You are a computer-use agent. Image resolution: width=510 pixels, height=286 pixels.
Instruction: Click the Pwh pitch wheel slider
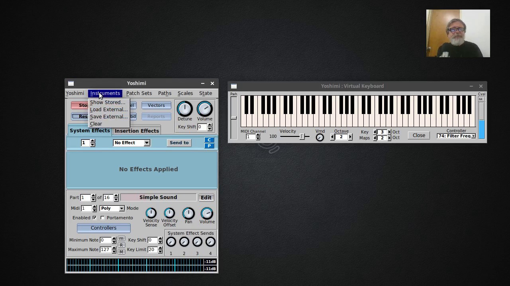coord(234,118)
